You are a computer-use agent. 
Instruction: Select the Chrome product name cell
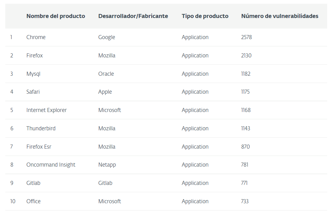tap(36, 37)
